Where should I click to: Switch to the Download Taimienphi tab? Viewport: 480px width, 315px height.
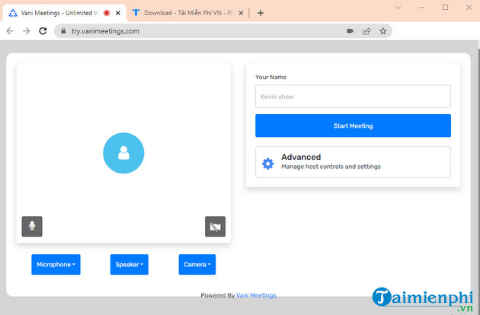point(183,13)
